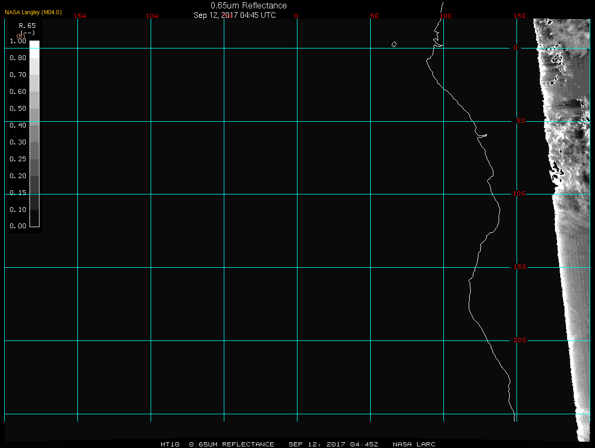Click the 0.80 colorbar value

[x=18, y=58]
